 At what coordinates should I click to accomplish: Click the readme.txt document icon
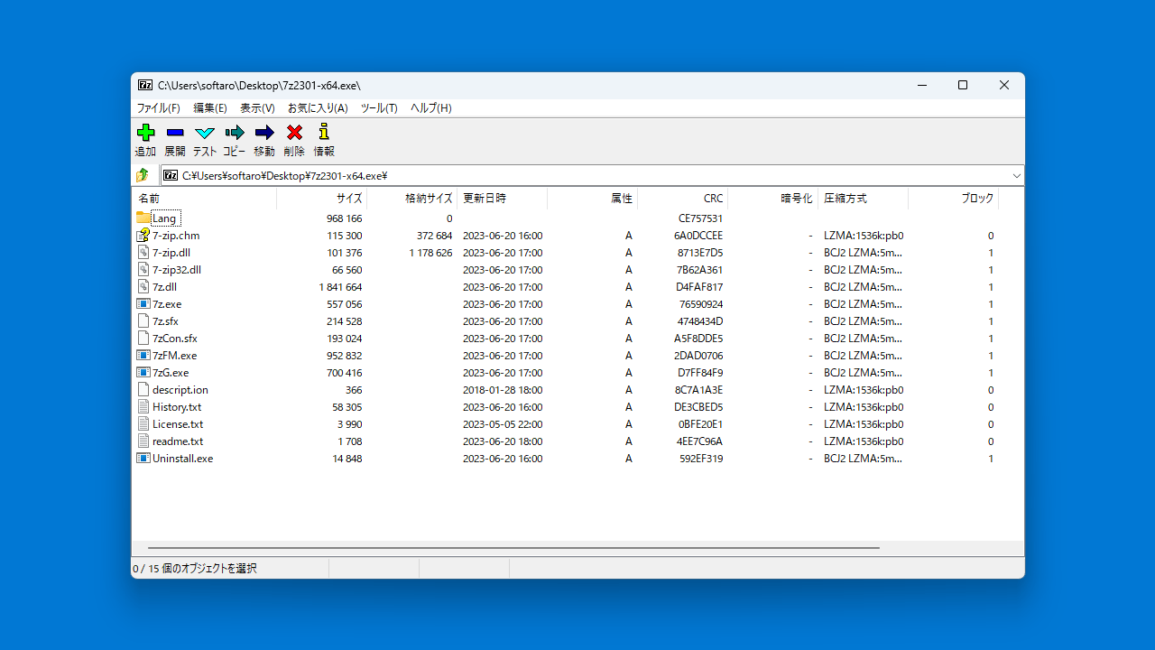(143, 441)
